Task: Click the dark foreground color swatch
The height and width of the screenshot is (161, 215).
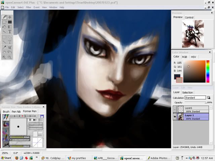Action: tap(177, 77)
